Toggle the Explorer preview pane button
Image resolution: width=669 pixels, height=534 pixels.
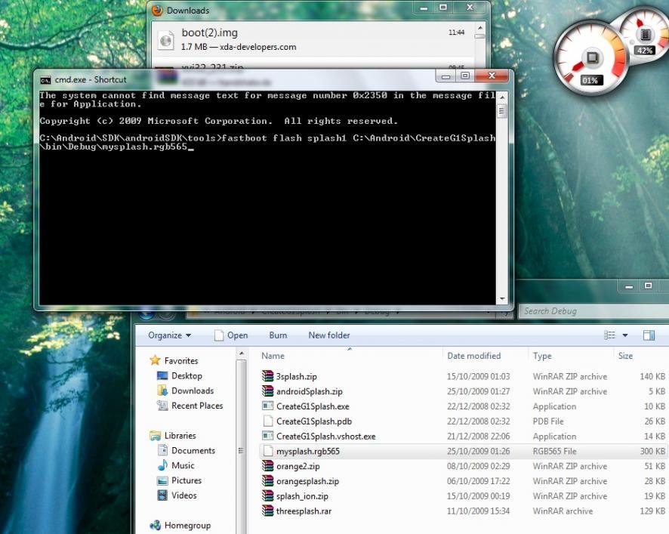tap(649, 335)
